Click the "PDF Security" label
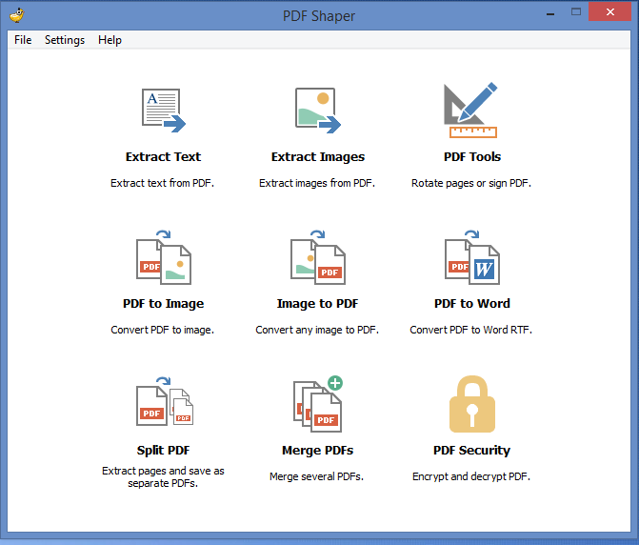639x545 pixels. tap(472, 451)
